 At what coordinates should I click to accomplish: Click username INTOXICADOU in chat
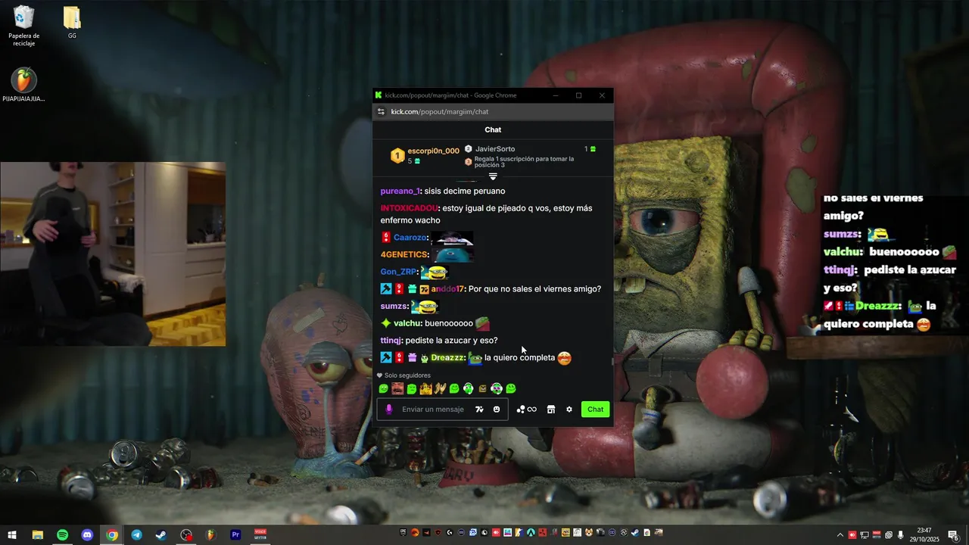pos(409,208)
